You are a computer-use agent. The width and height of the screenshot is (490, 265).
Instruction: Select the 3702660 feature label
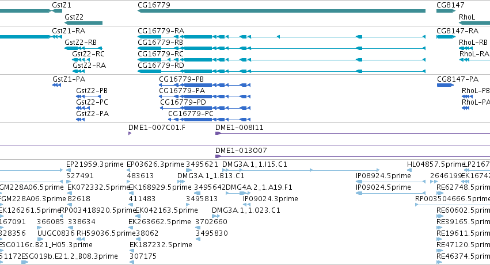click(x=211, y=222)
